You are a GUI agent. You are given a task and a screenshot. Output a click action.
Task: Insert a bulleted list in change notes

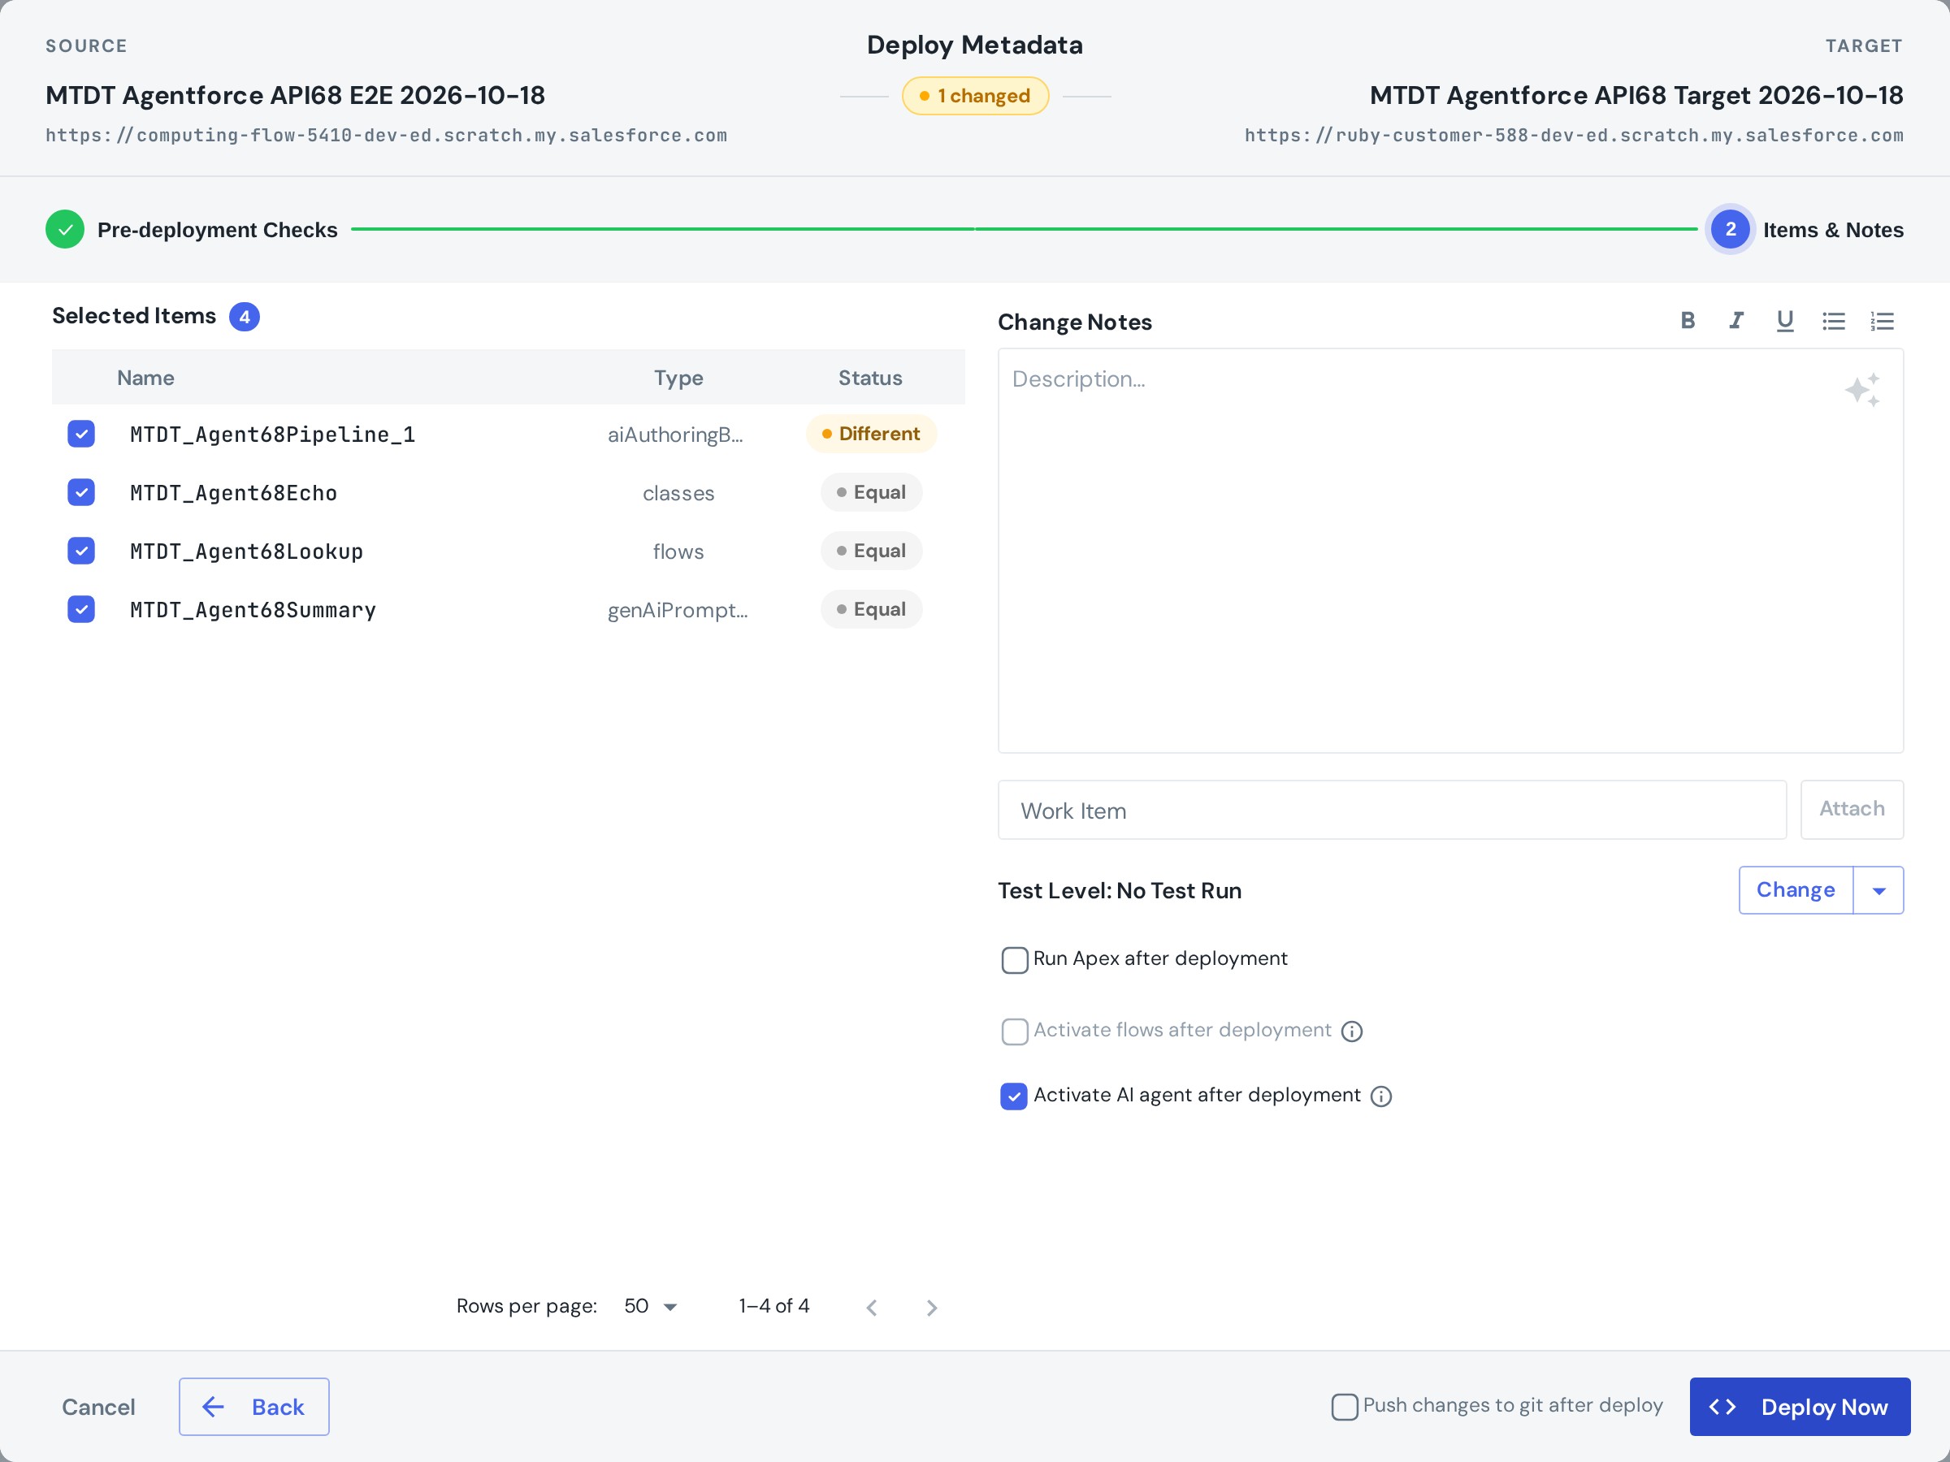click(1834, 321)
